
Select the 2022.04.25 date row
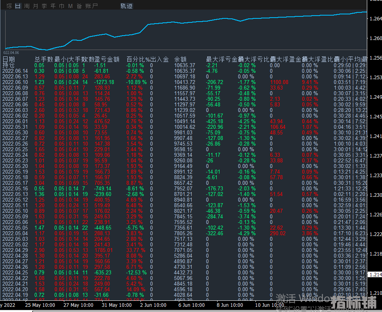tap(15, 273)
